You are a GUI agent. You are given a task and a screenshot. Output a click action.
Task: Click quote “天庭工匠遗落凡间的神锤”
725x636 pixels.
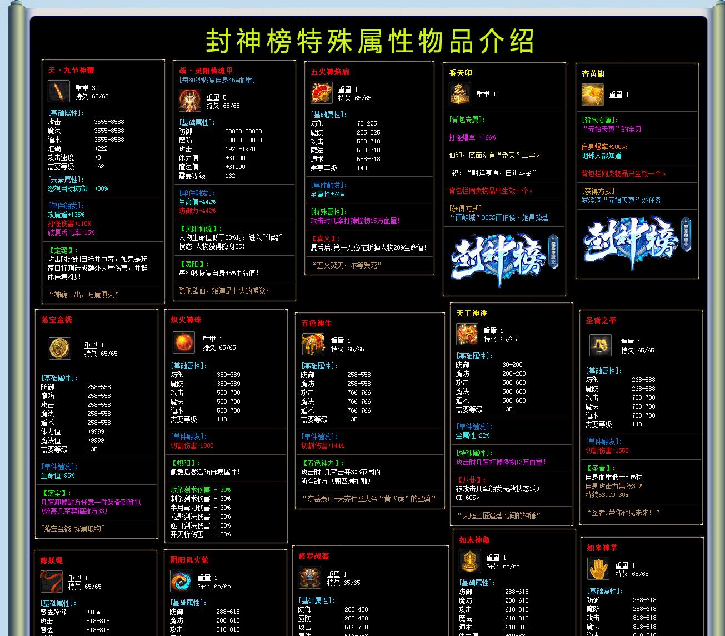pos(499,515)
